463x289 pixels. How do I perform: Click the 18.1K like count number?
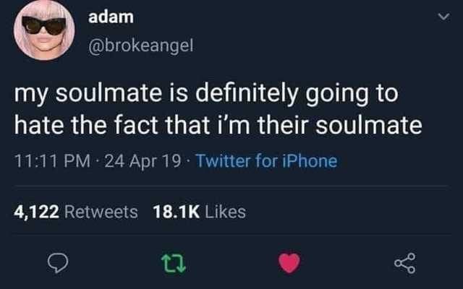(177, 212)
